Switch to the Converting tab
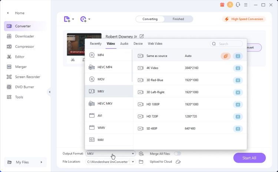 (x=150, y=19)
